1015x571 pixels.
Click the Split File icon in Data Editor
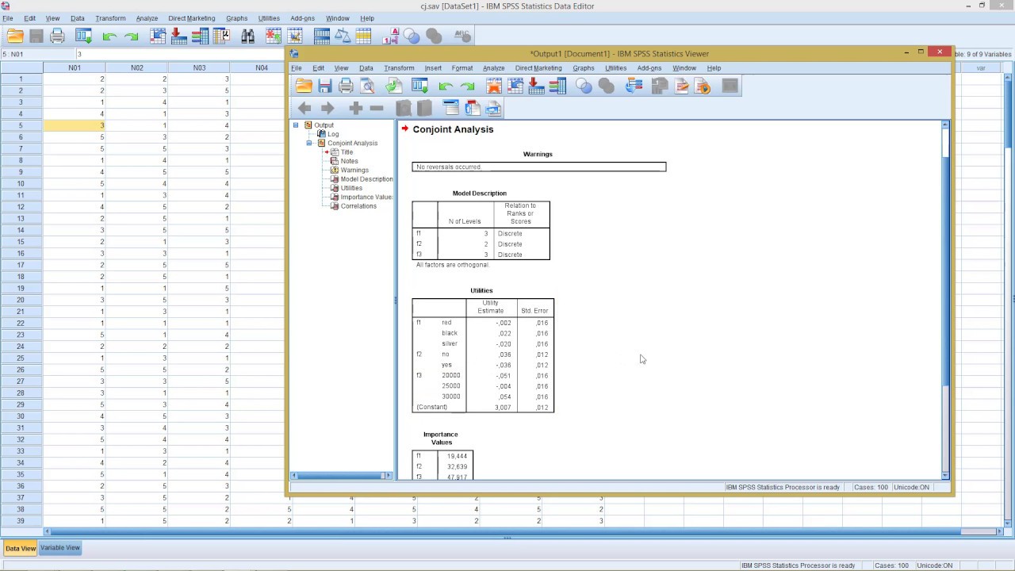click(x=321, y=36)
